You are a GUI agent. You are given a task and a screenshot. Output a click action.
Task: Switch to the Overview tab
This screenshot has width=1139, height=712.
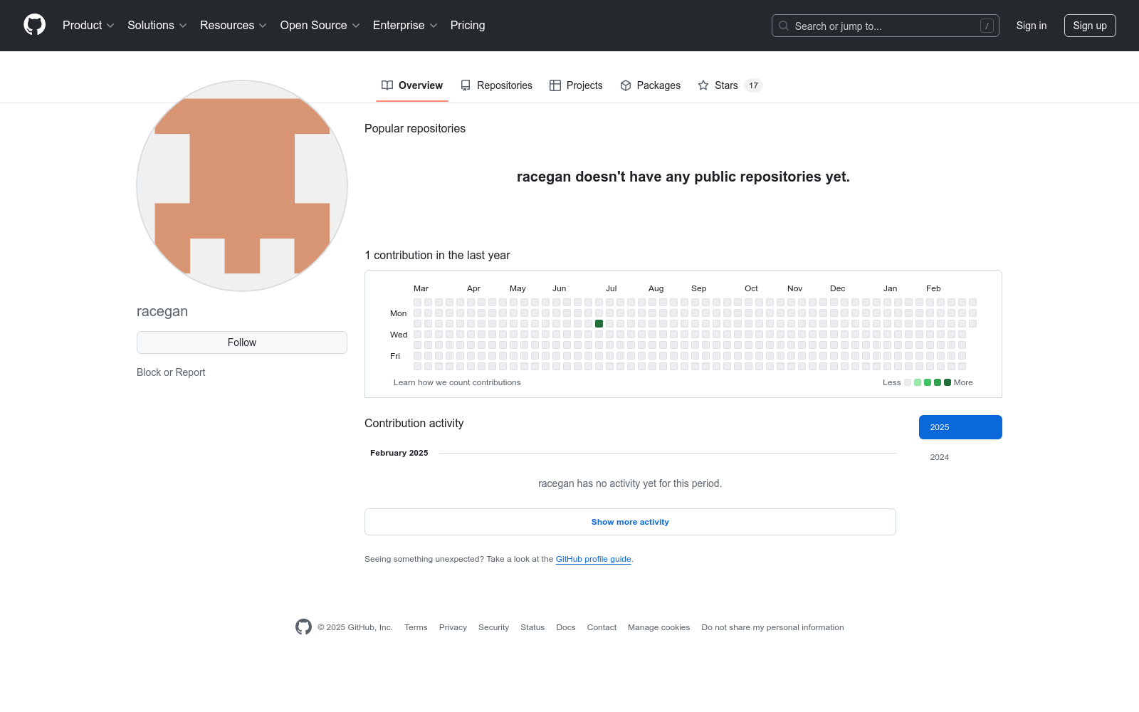[412, 85]
